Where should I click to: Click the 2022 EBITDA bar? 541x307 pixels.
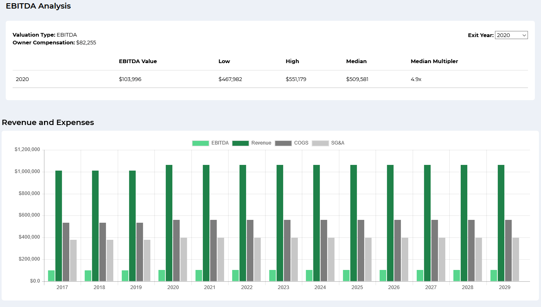click(x=235, y=276)
